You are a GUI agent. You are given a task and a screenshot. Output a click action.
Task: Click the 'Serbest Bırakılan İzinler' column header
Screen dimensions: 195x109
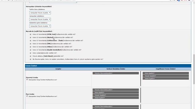click(116, 69)
